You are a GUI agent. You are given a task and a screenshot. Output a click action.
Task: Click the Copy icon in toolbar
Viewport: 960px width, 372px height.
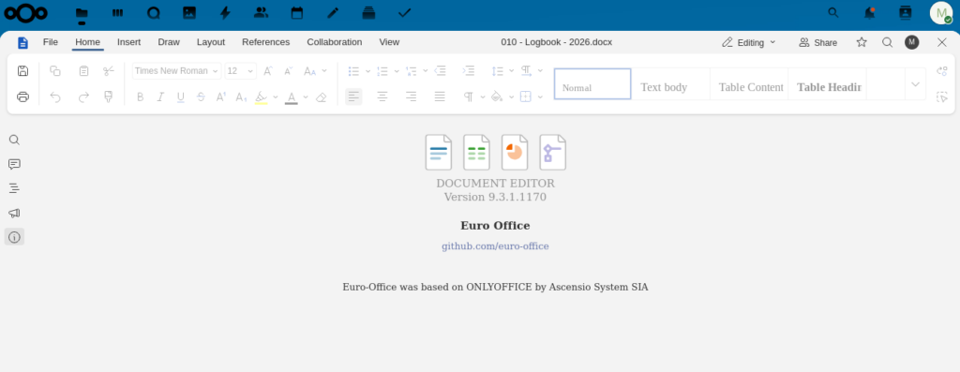tap(55, 71)
